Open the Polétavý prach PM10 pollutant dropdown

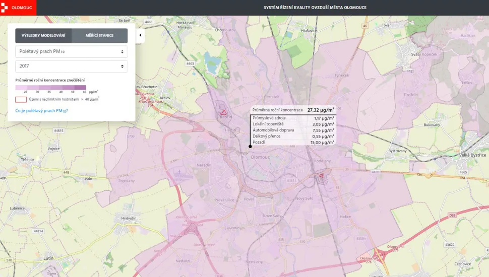[x=72, y=52]
